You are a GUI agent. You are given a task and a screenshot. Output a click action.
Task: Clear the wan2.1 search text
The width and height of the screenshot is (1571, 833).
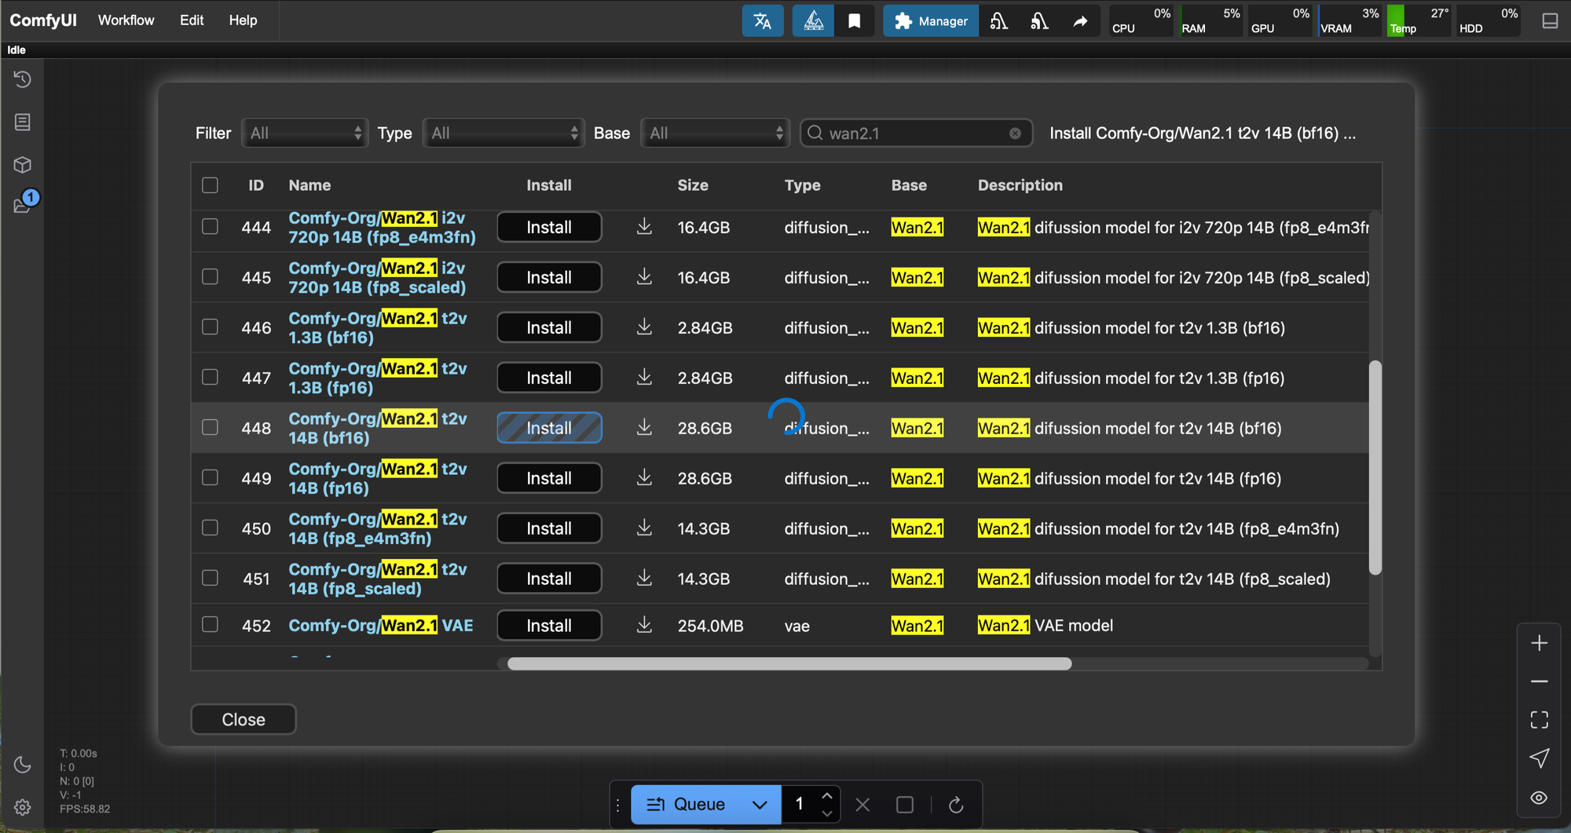tap(1015, 133)
